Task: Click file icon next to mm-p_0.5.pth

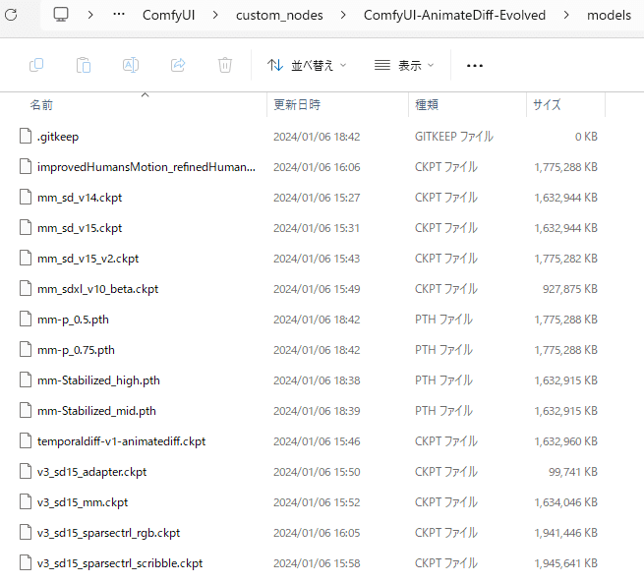Action: pyautogui.click(x=26, y=319)
